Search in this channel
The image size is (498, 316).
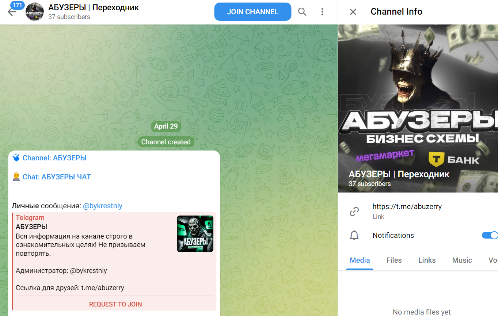[x=302, y=12]
